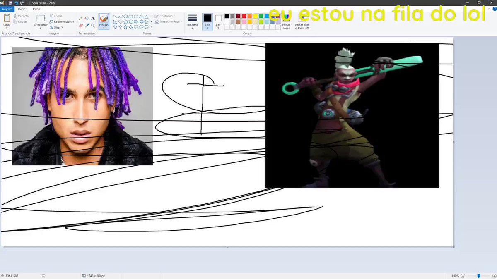Click the Selecionar selection rectangle icon
The image size is (497, 279).
point(40,18)
